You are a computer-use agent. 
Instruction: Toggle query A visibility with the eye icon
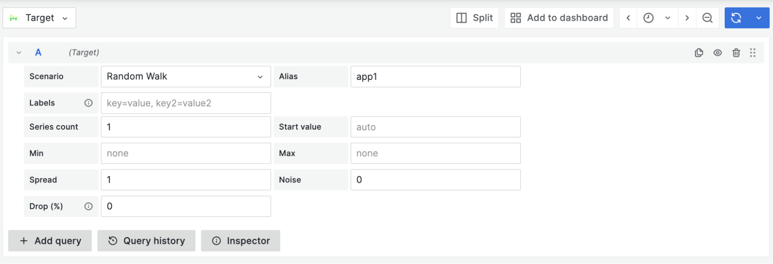718,53
